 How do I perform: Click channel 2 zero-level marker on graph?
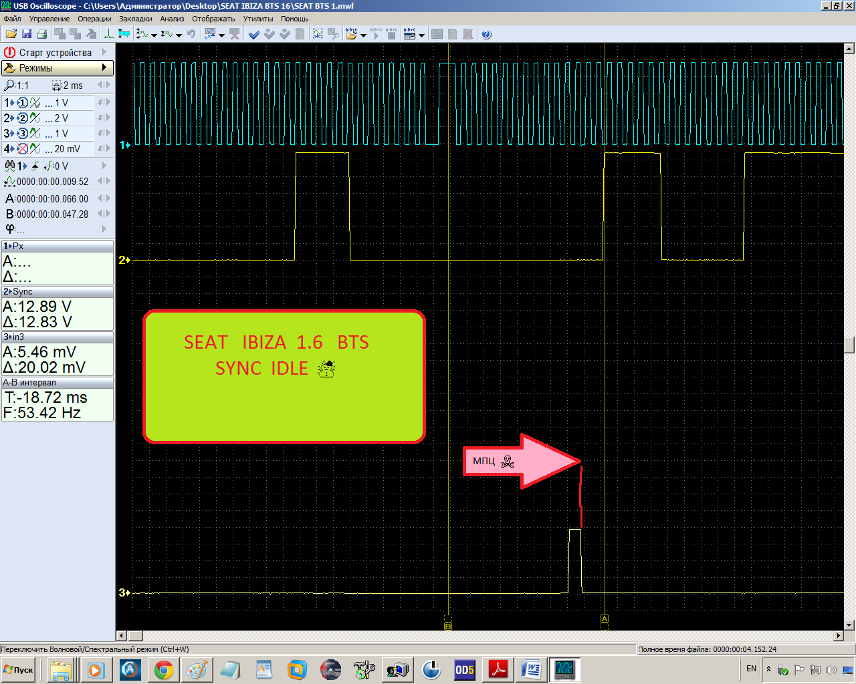pyautogui.click(x=124, y=260)
